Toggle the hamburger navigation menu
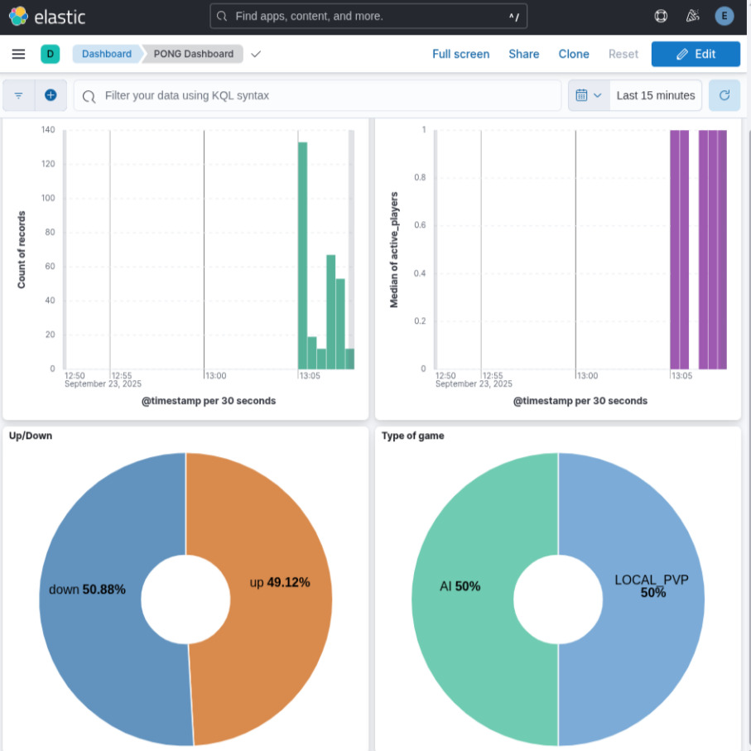The image size is (751, 751). coord(19,54)
